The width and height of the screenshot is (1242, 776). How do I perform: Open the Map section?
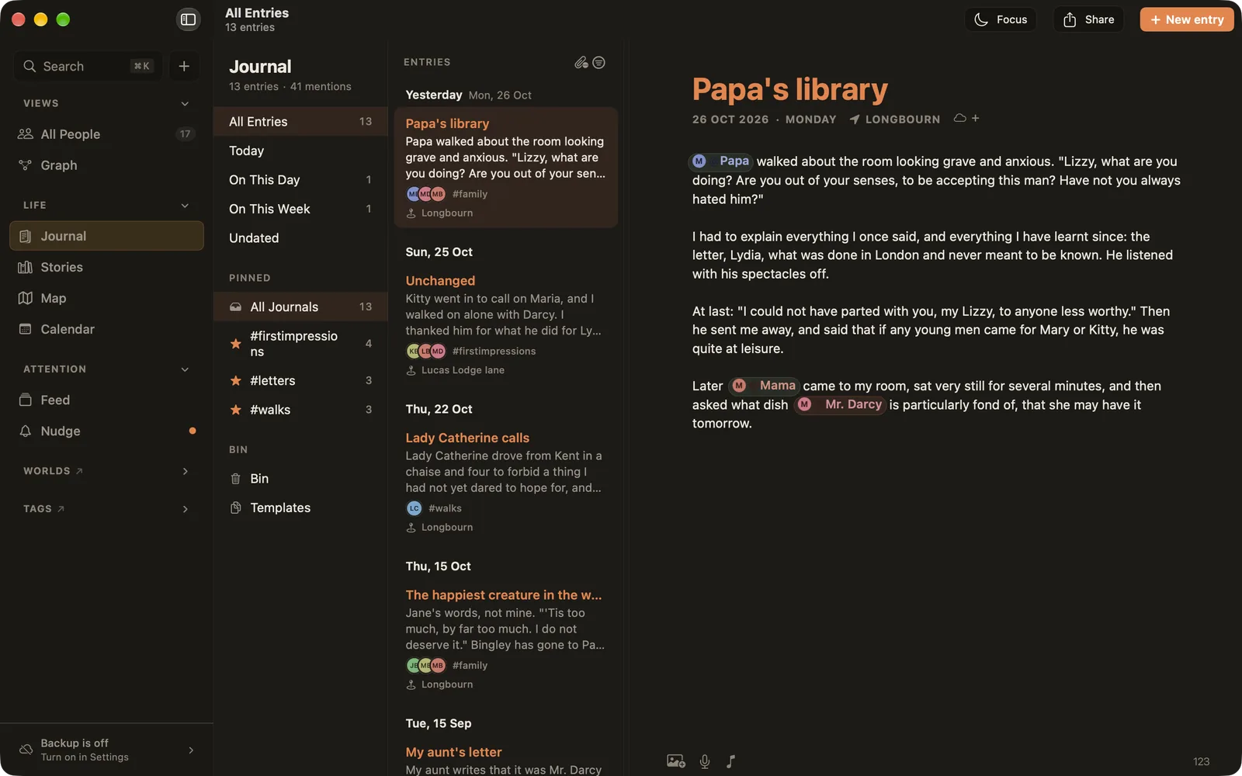click(106, 298)
